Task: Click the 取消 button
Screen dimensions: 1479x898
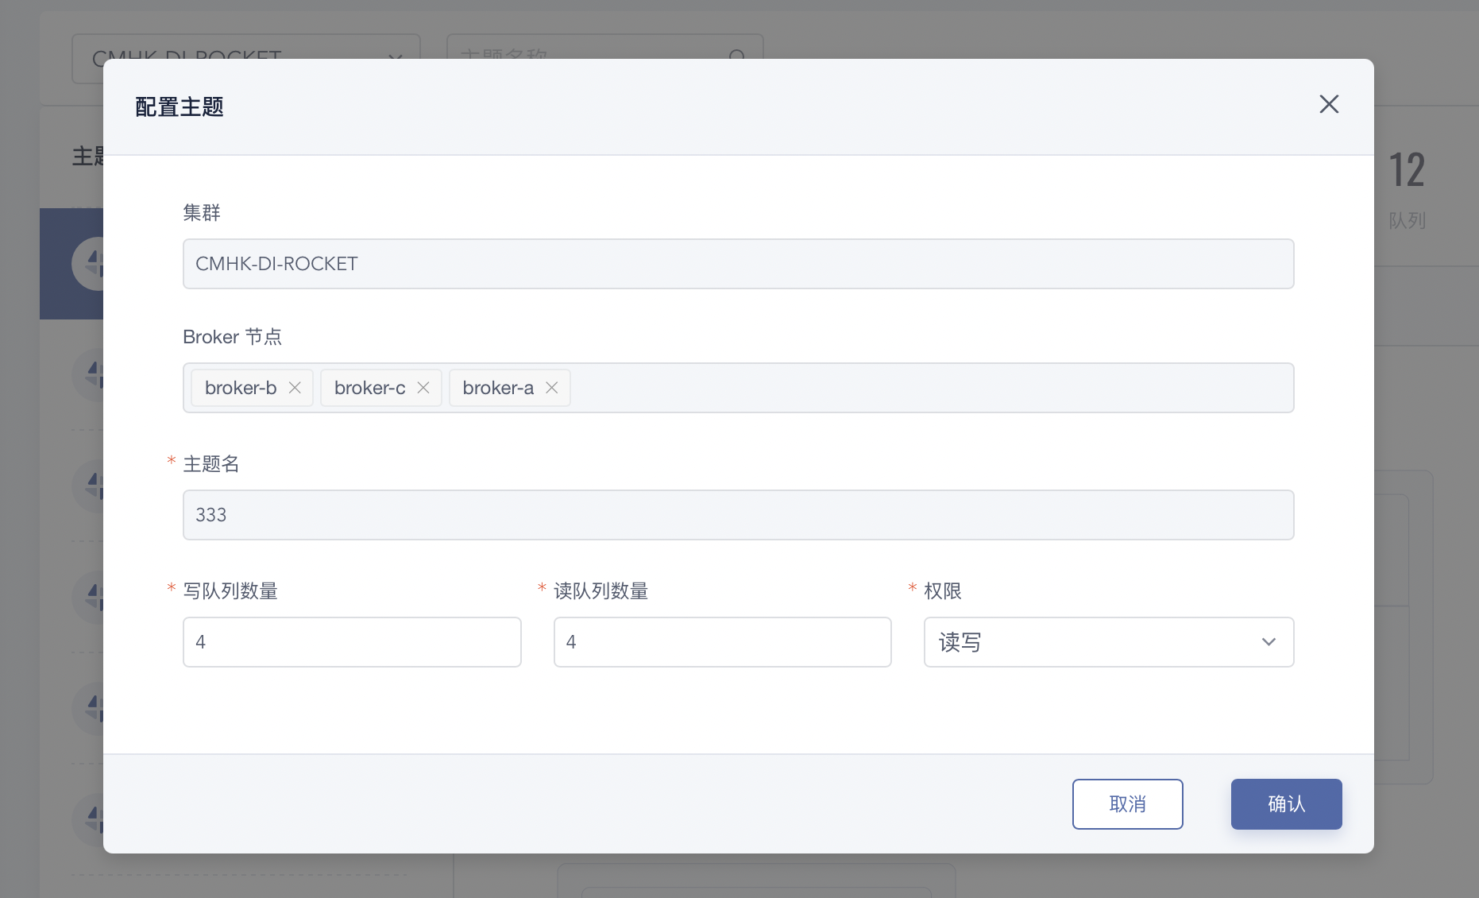Action: point(1128,804)
